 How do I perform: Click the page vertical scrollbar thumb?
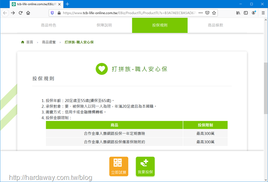[265, 88]
